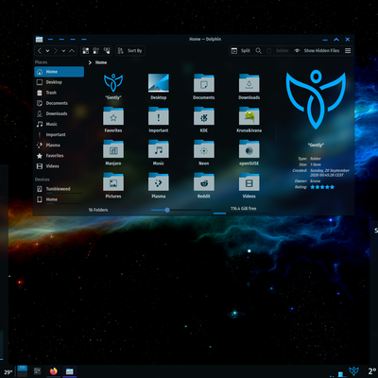Screen dimensions: 378x378
Task: Open the Back history dropdown arrow
Action: 47,51
